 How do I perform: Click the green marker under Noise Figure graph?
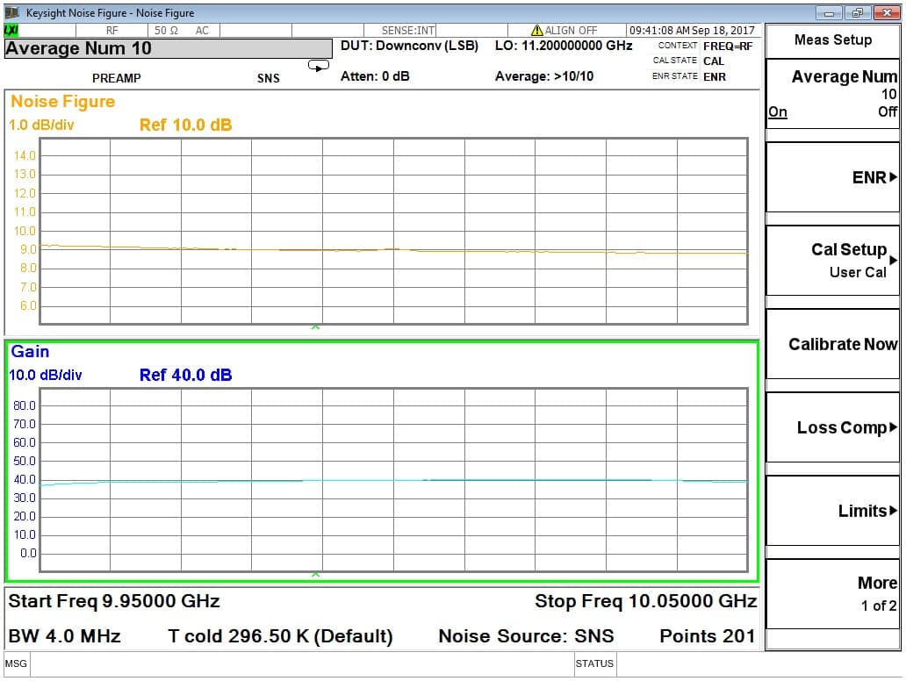pyautogui.click(x=315, y=327)
